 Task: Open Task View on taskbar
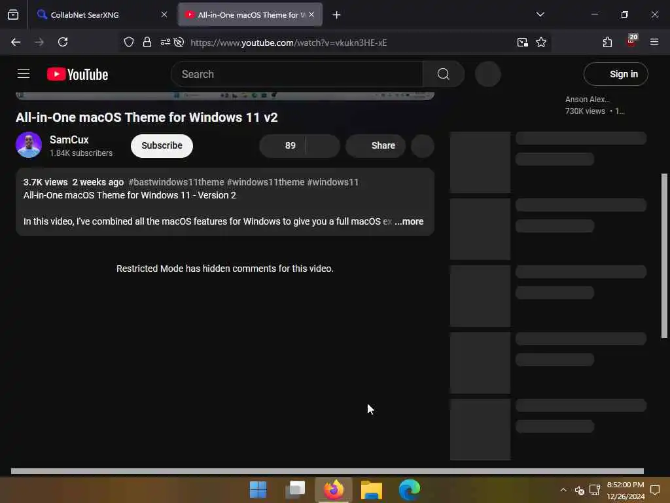coord(295,490)
